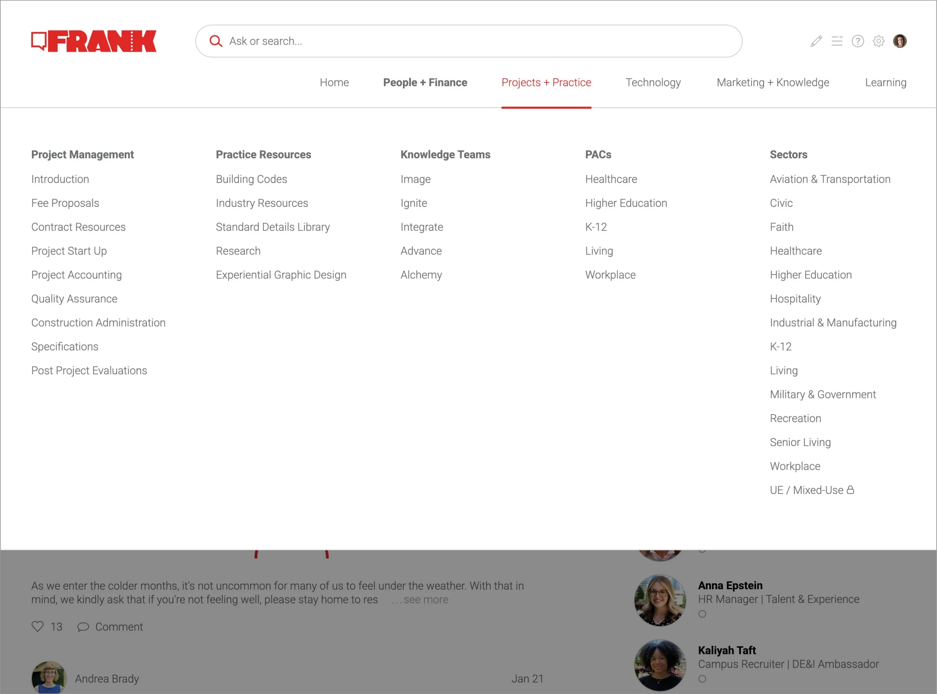Open the Fee Proposals link
This screenshot has height=694, width=937.
(65, 203)
